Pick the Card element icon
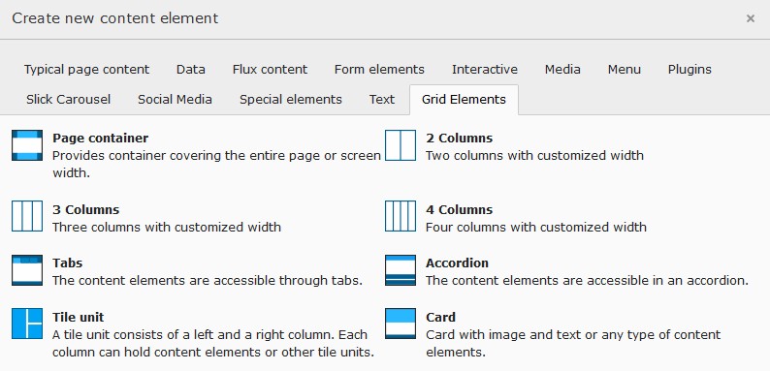 pyautogui.click(x=401, y=324)
